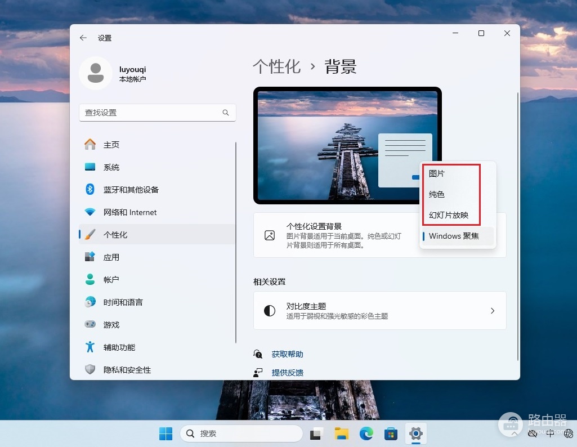
Task: Open the 获取帮助 link
Action: (288, 354)
